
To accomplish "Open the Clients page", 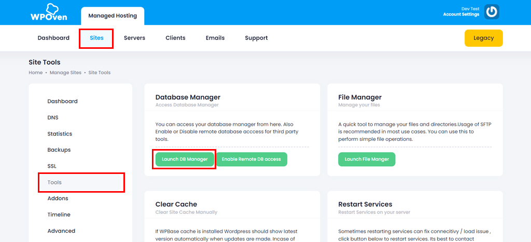I will pyautogui.click(x=175, y=38).
